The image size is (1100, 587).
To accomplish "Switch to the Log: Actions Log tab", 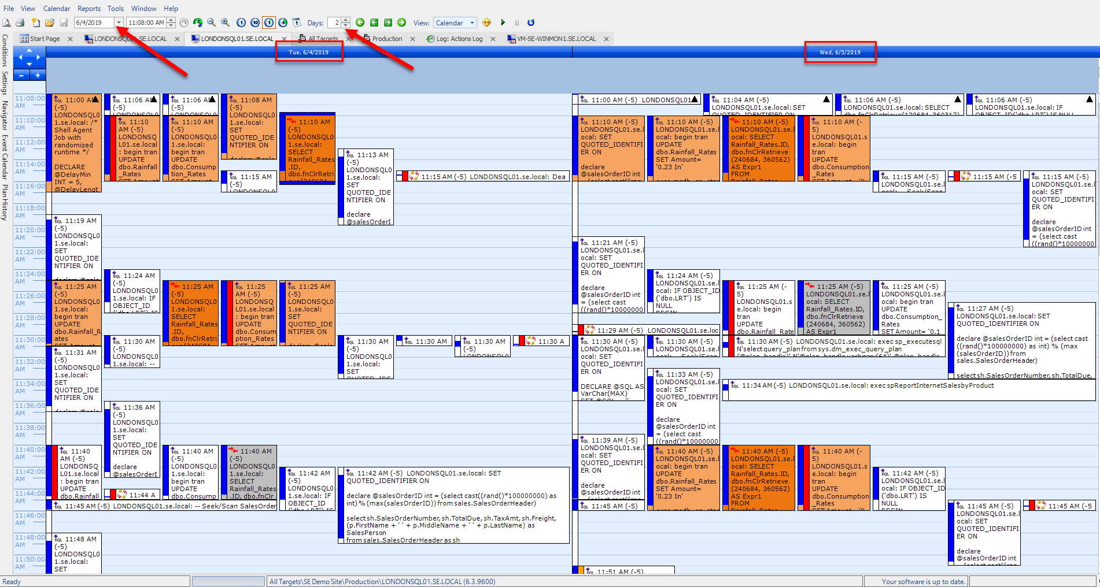I will [x=459, y=39].
